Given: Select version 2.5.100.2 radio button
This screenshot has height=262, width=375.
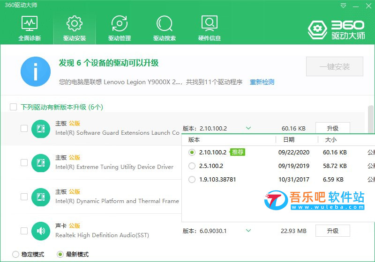Looking at the screenshot, I should click(192, 166).
